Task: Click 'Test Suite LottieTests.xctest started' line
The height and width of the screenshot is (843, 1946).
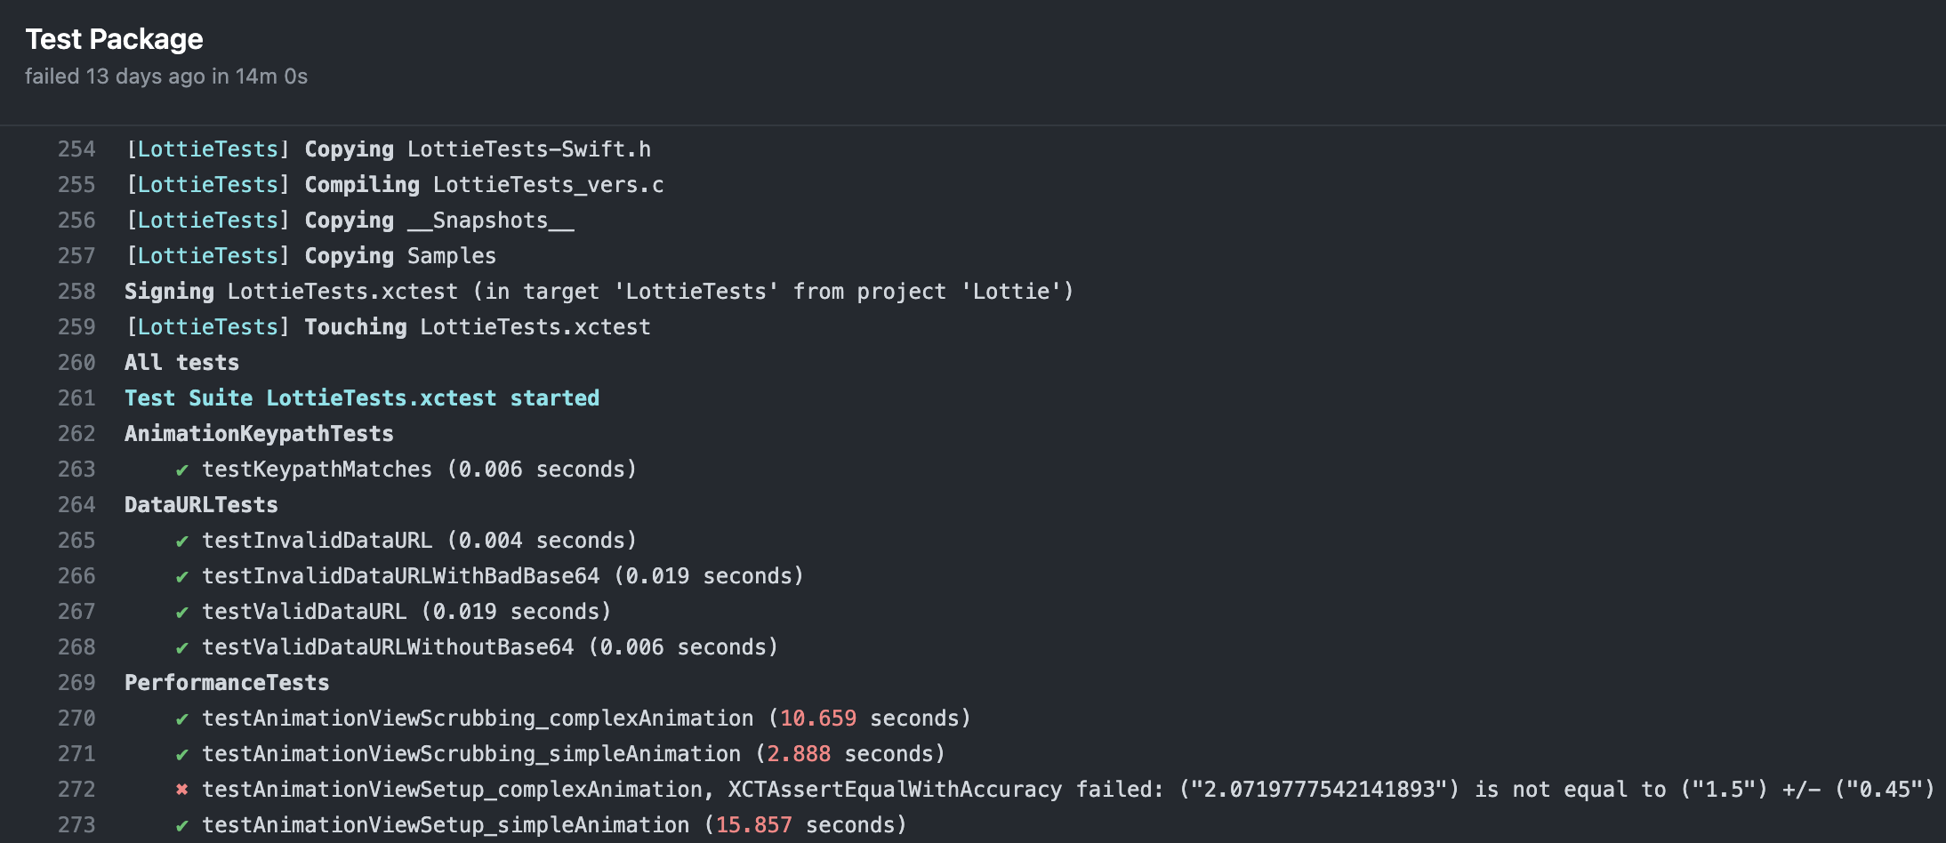Action: [x=362, y=398]
